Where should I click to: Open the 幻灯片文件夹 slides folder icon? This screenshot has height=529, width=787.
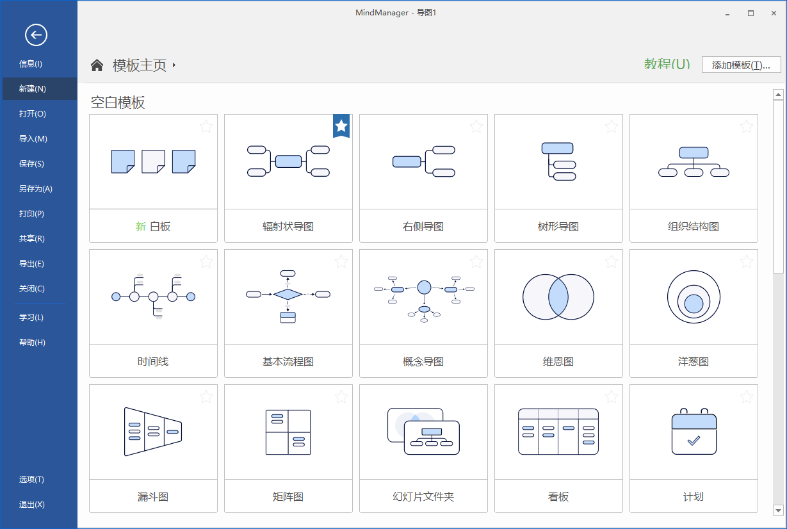423,432
